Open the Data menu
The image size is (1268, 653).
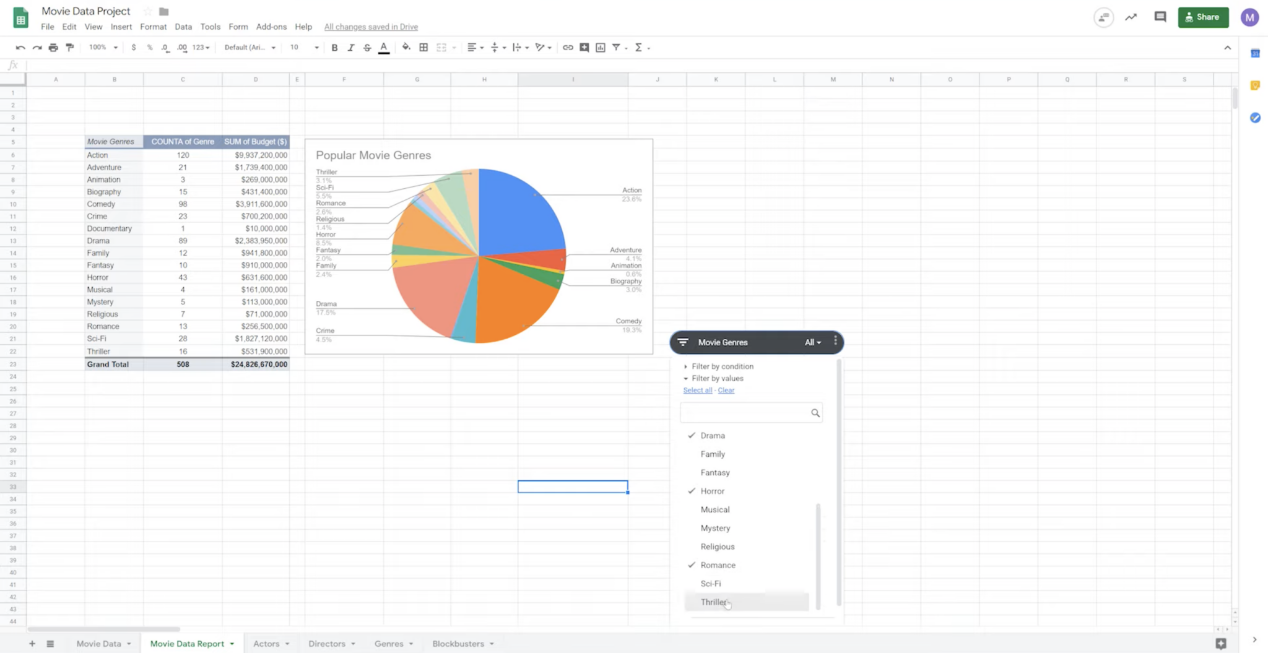[x=183, y=27]
